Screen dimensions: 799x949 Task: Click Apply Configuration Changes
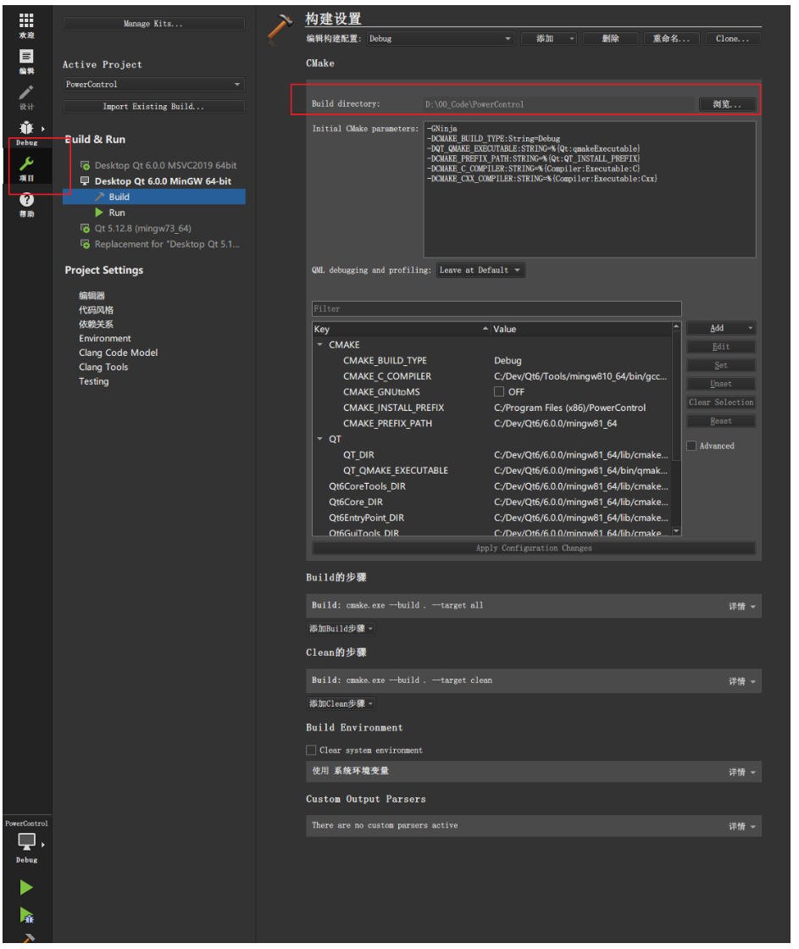point(534,547)
